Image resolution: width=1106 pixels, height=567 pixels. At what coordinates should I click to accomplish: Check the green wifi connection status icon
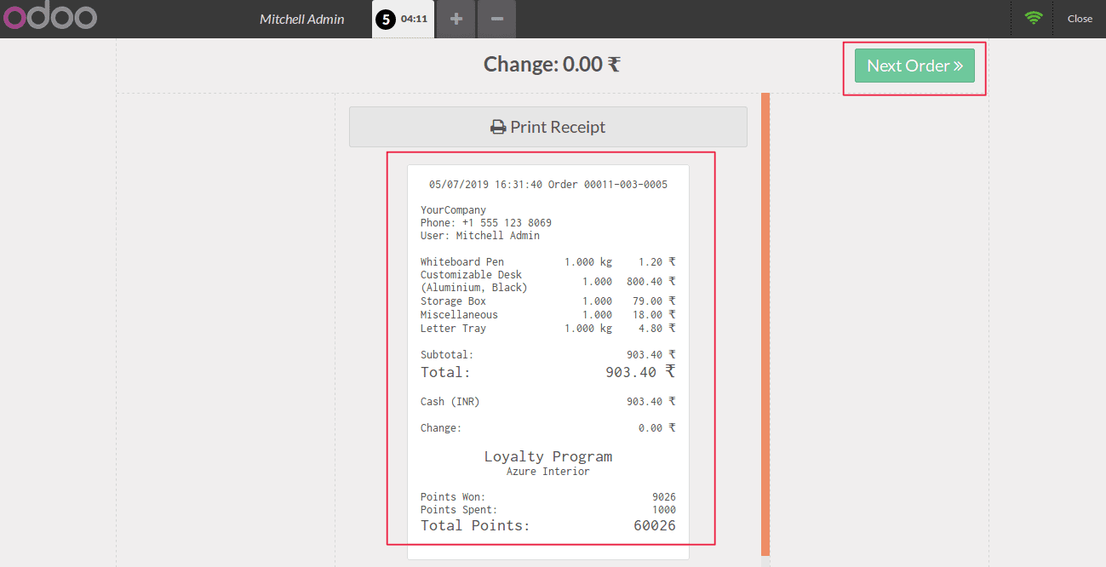click(1034, 18)
